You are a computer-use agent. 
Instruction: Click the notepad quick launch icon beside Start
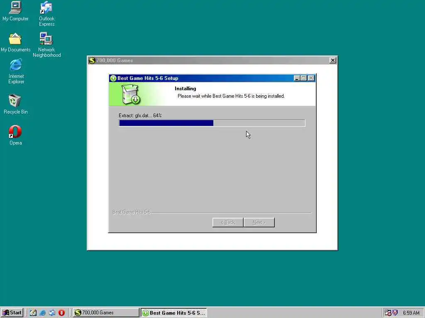pyautogui.click(x=33, y=313)
